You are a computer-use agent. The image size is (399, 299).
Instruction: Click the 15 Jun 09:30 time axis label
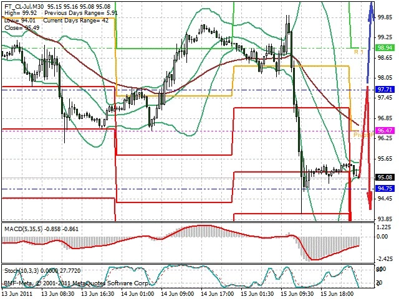(299, 294)
